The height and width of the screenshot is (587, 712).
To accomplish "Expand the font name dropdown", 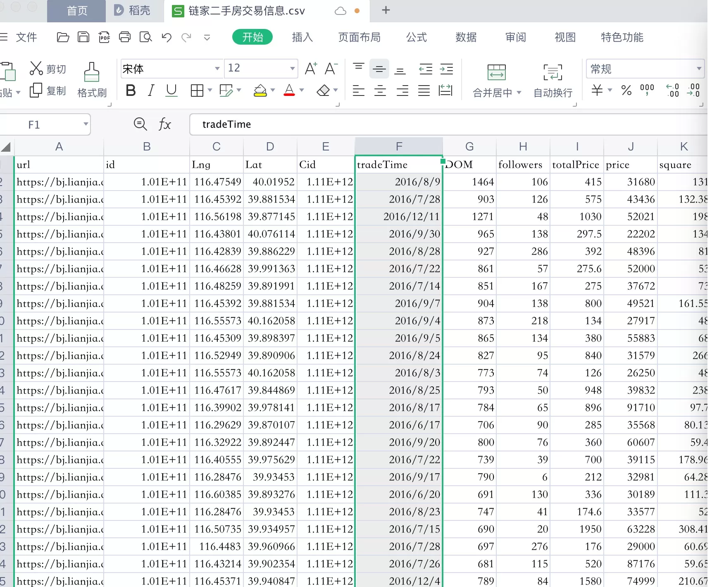I will tap(217, 69).
